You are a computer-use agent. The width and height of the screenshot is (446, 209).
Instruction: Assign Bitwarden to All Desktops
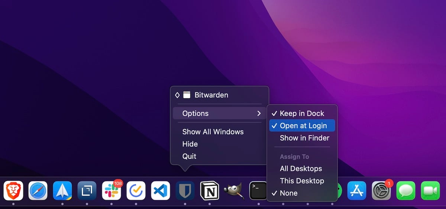coord(302,169)
